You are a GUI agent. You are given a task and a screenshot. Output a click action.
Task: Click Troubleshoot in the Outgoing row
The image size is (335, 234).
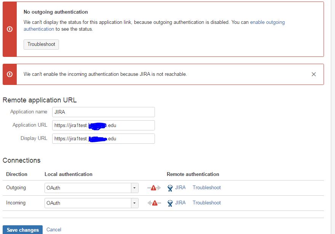point(207,188)
